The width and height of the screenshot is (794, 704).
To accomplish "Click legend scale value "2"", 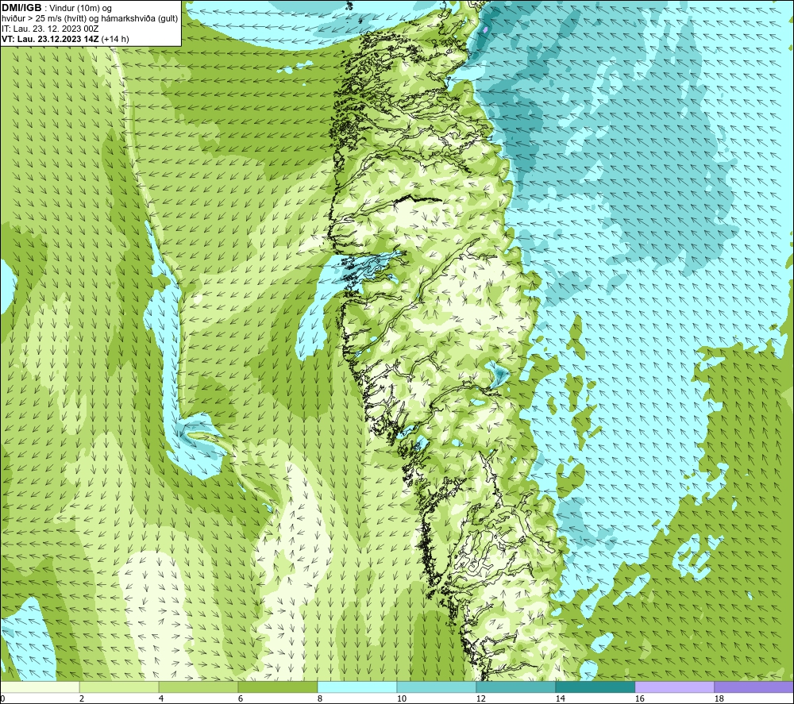I will 82,699.
